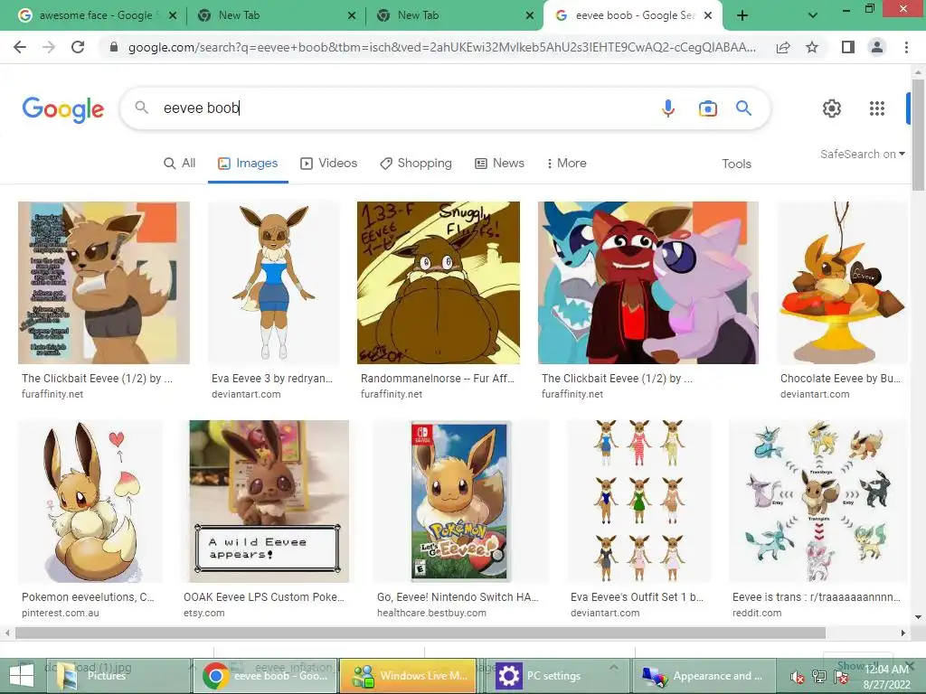926x694 pixels.
Task: Open Chrome three-dot menu
Action: click(x=906, y=47)
